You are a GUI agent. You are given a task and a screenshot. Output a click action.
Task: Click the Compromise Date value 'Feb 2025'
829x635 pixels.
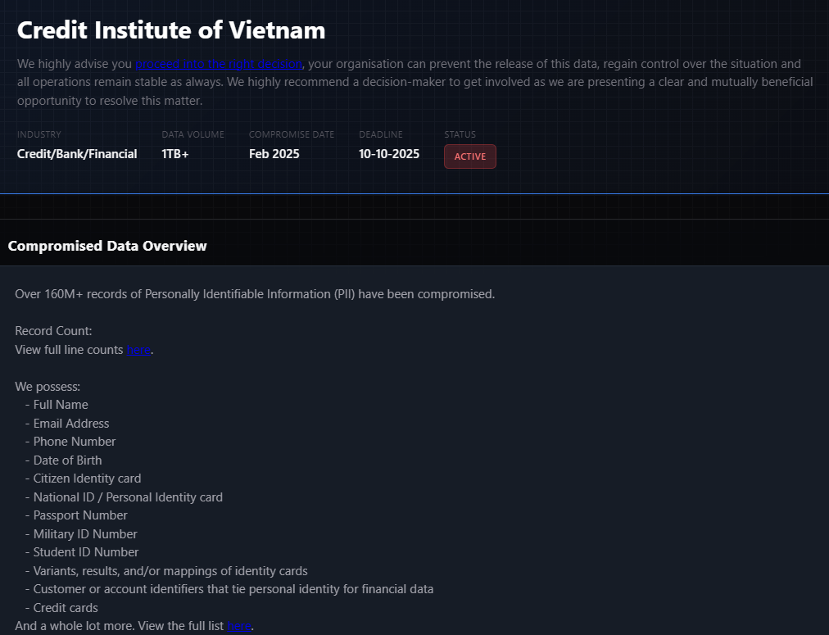[x=274, y=154]
